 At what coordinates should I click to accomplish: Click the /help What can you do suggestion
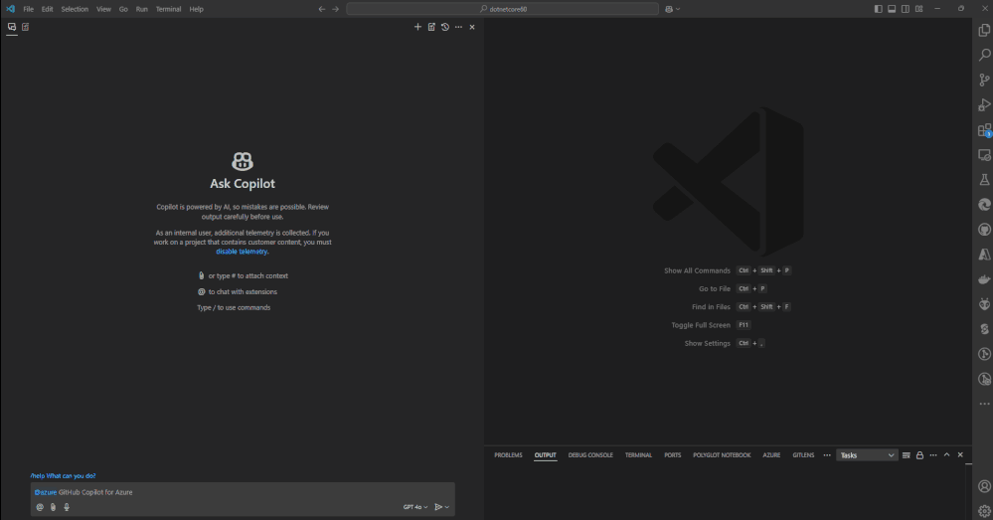63,475
